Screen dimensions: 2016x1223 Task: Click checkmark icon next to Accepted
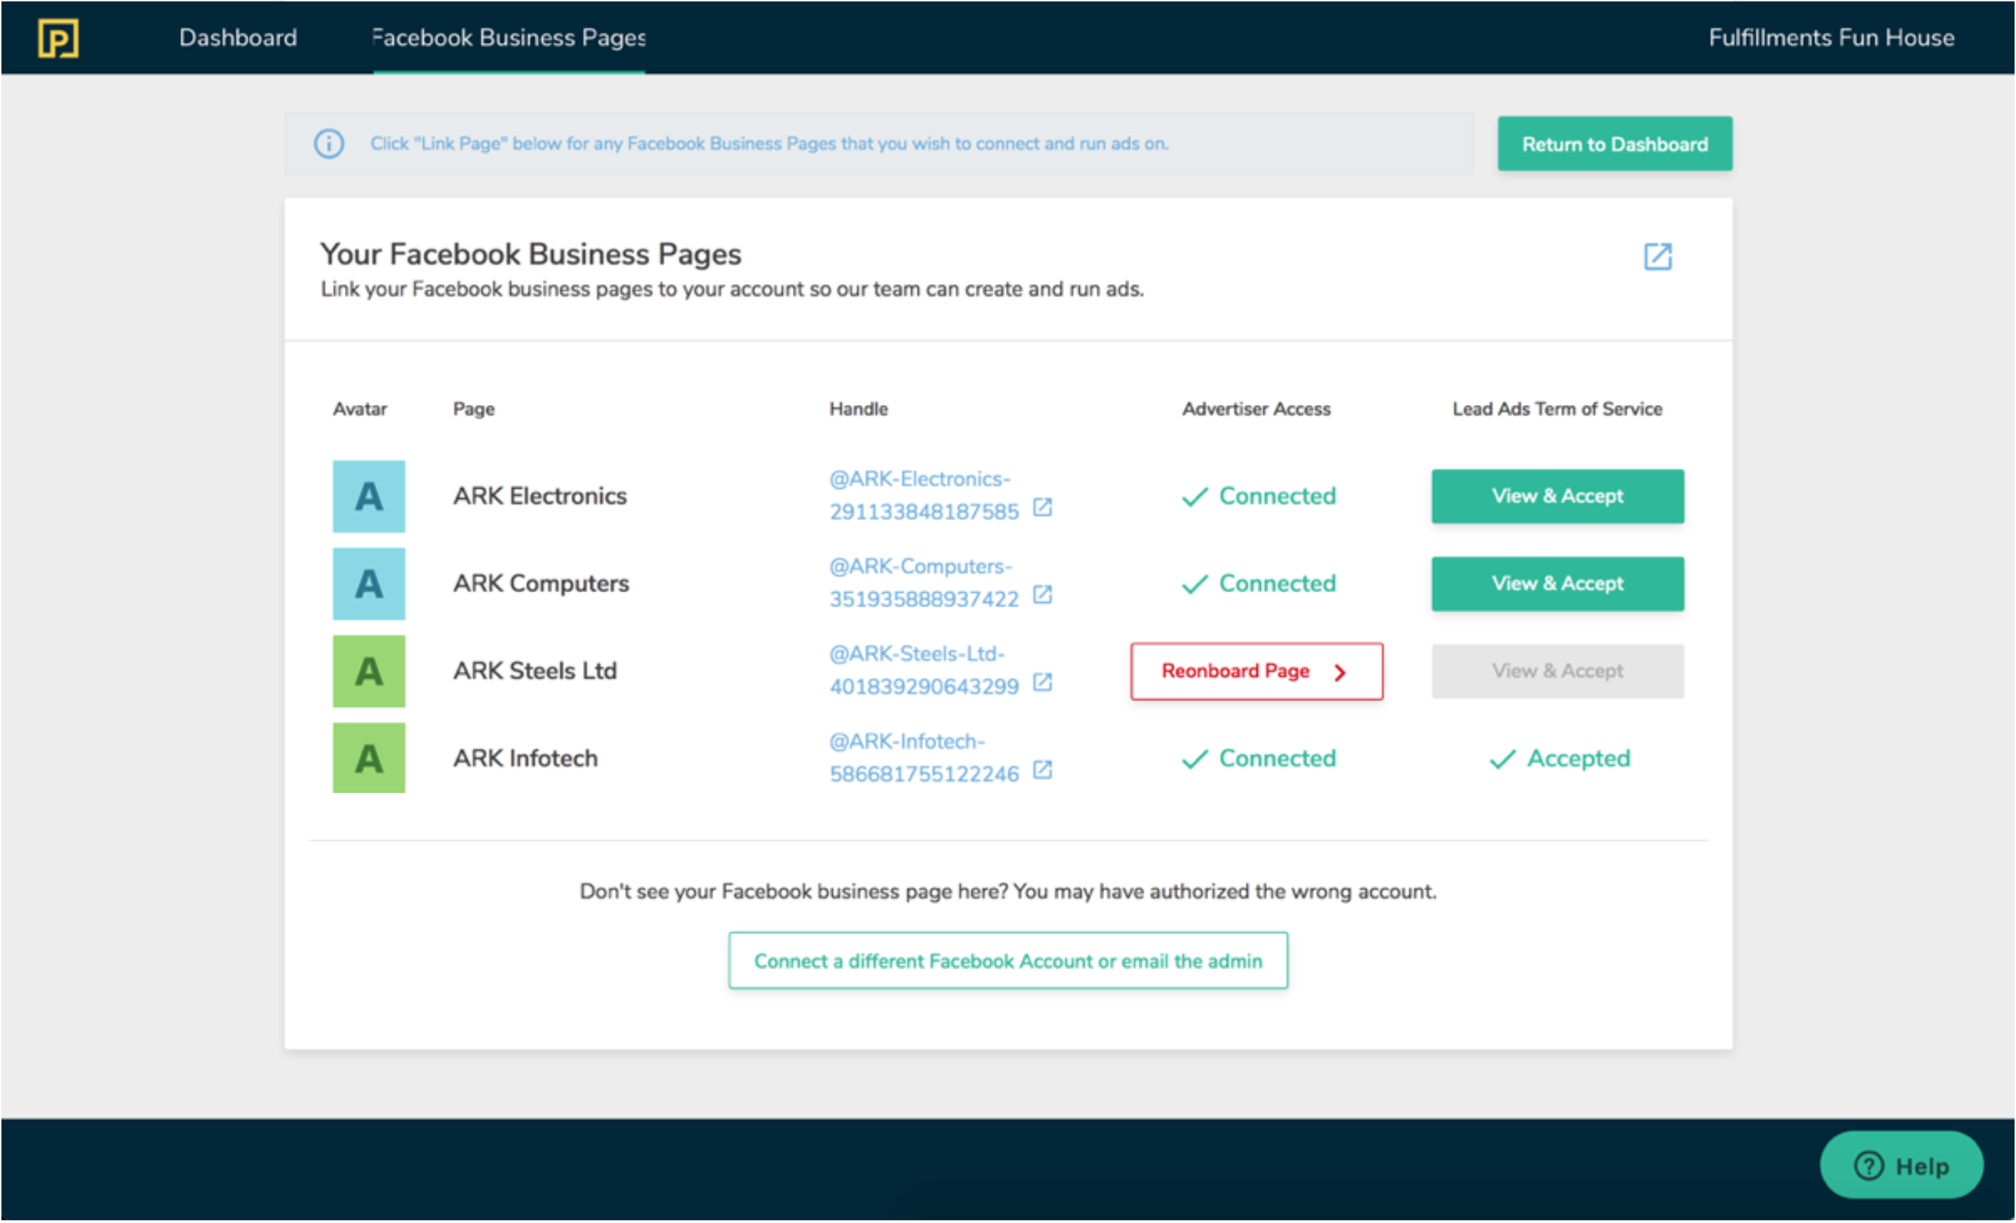[1502, 761]
